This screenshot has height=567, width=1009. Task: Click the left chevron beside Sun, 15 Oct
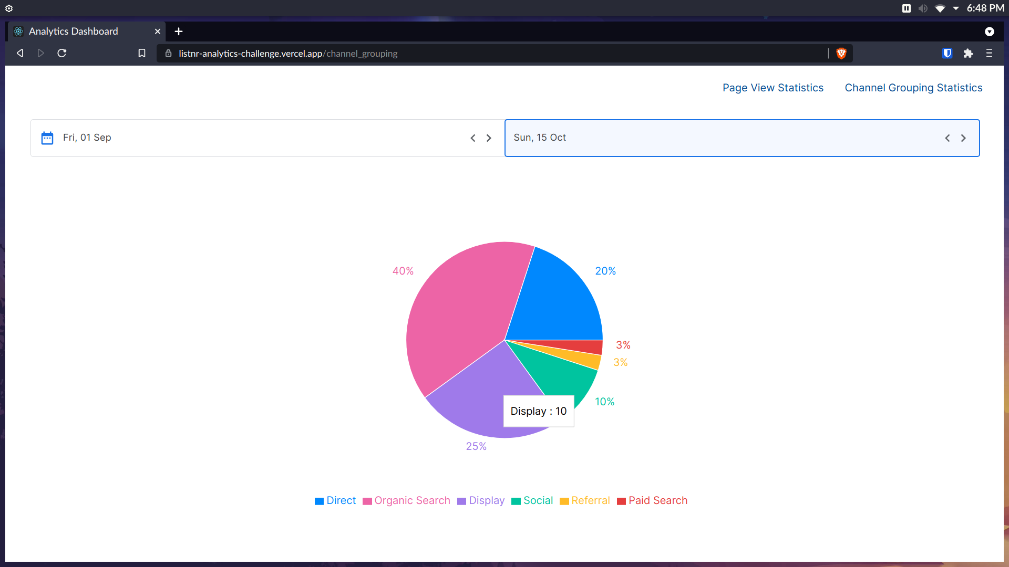coord(948,138)
